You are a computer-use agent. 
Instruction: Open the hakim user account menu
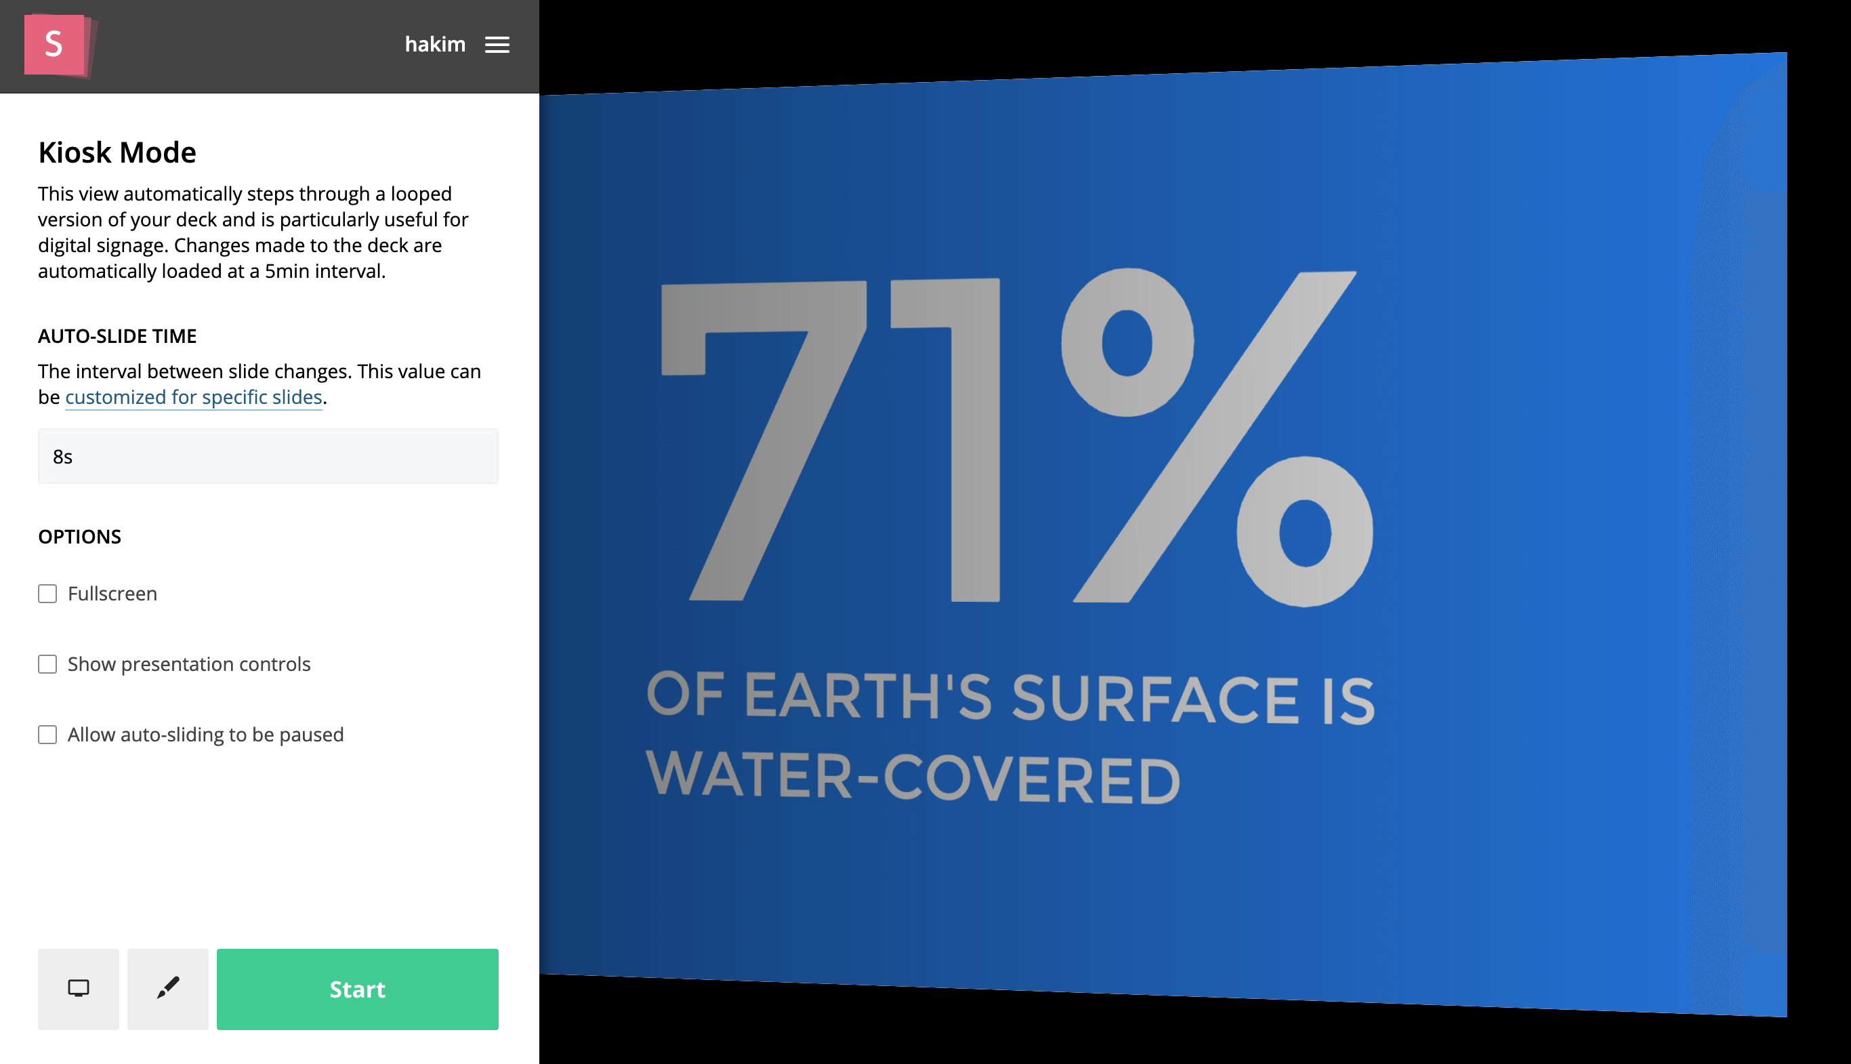tap(436, 45)
